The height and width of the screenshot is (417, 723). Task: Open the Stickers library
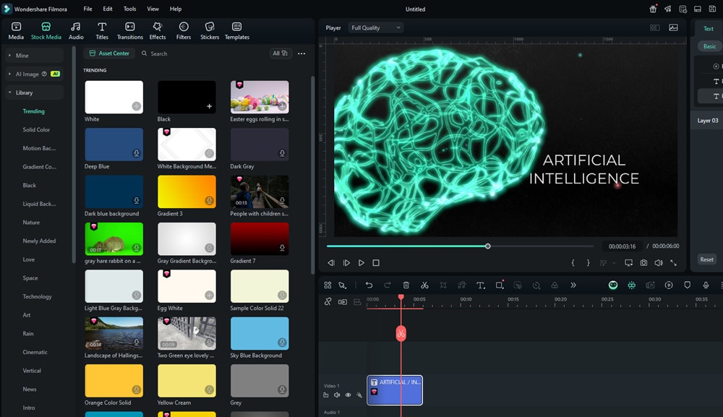tap(210, 30)
